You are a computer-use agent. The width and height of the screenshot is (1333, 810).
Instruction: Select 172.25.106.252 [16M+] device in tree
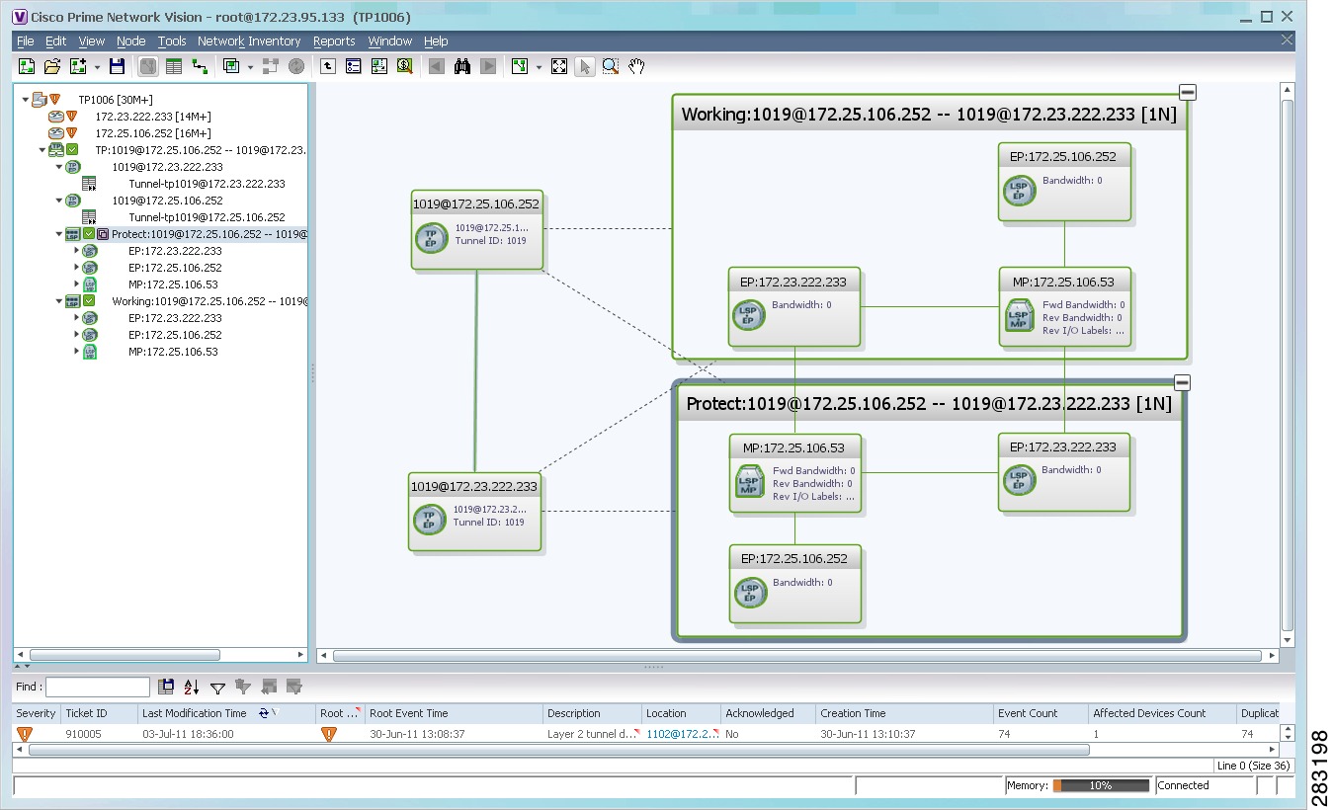coord(152,133)
